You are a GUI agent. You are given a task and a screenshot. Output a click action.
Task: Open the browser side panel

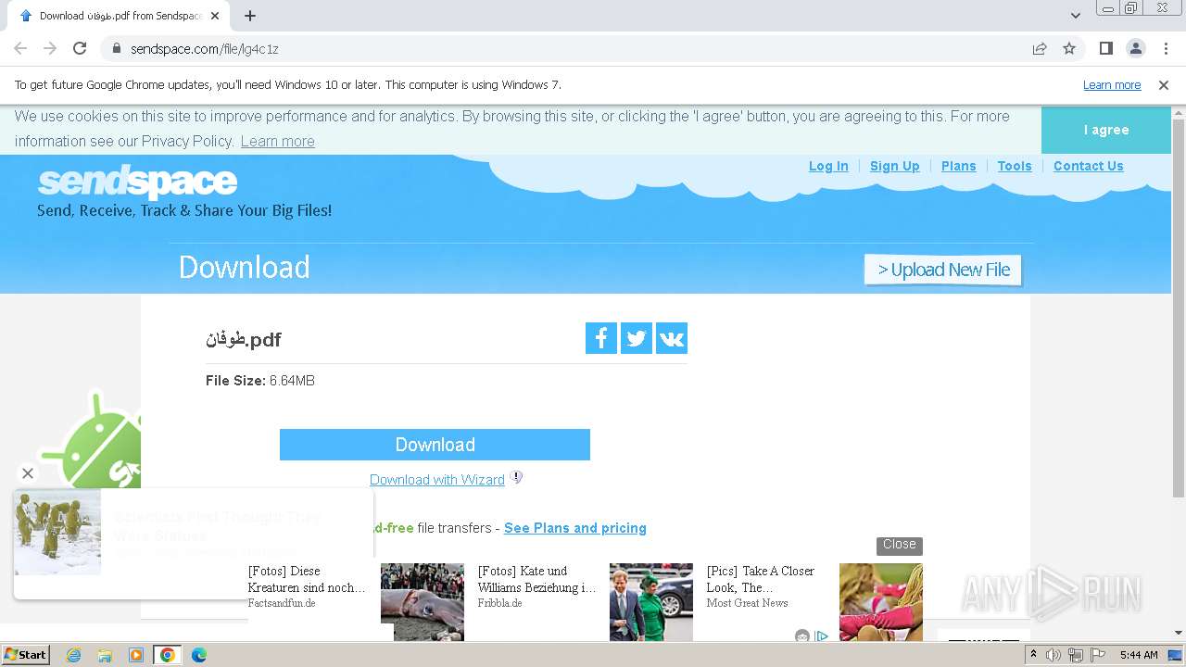coord(1105,48)
